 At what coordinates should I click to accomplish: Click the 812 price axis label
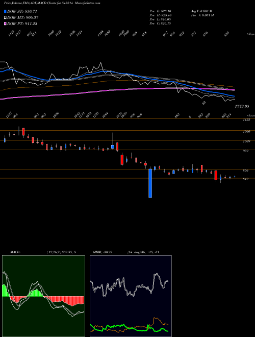click(x=246, y=179)
